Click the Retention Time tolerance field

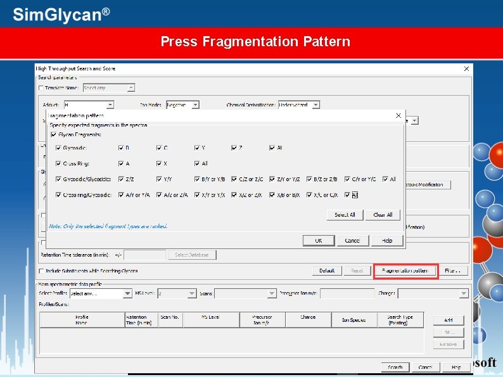145,255
